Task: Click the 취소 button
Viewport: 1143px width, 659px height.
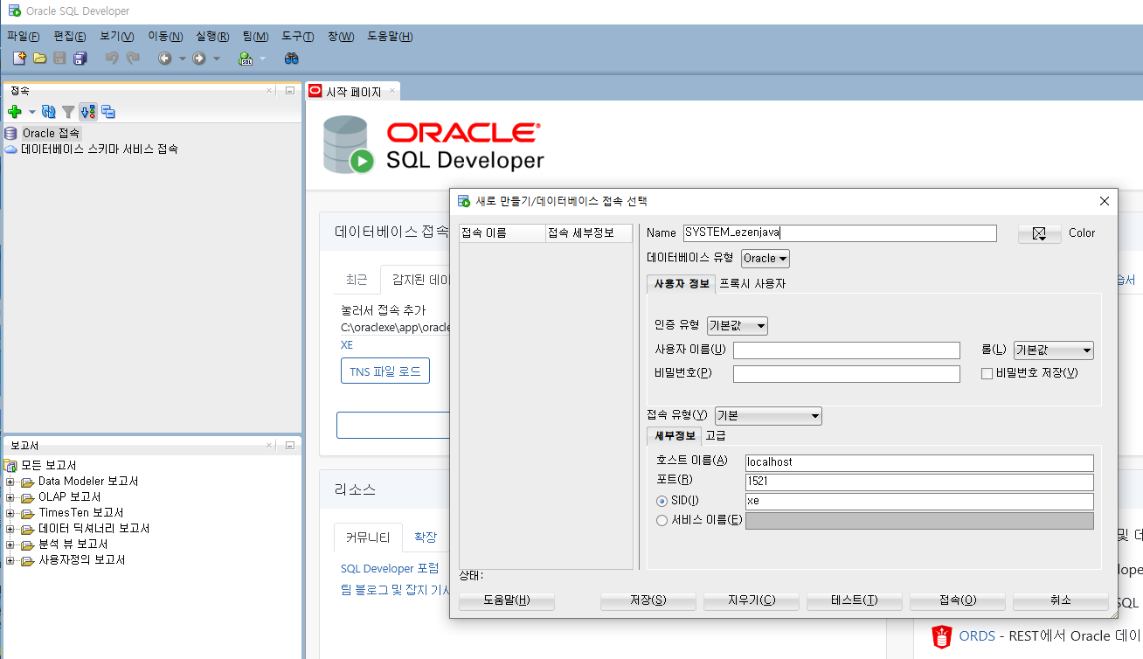Action: (x=1060, y=600)
